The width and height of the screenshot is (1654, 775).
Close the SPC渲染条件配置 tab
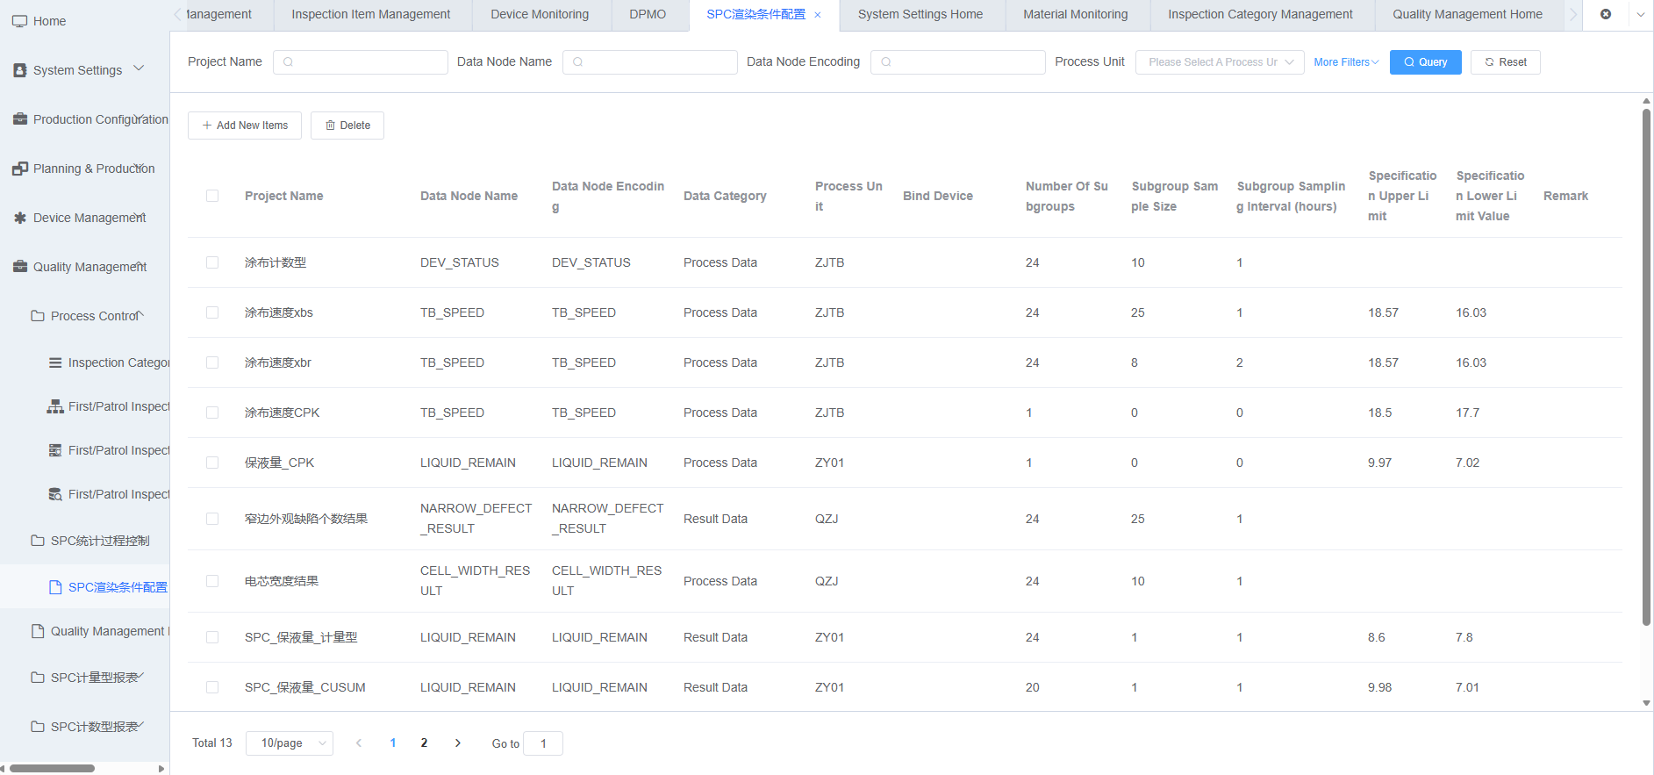point(818,15)
